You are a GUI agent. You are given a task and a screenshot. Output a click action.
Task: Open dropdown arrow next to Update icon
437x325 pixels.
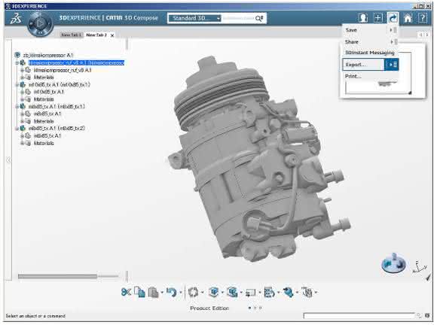203,292
